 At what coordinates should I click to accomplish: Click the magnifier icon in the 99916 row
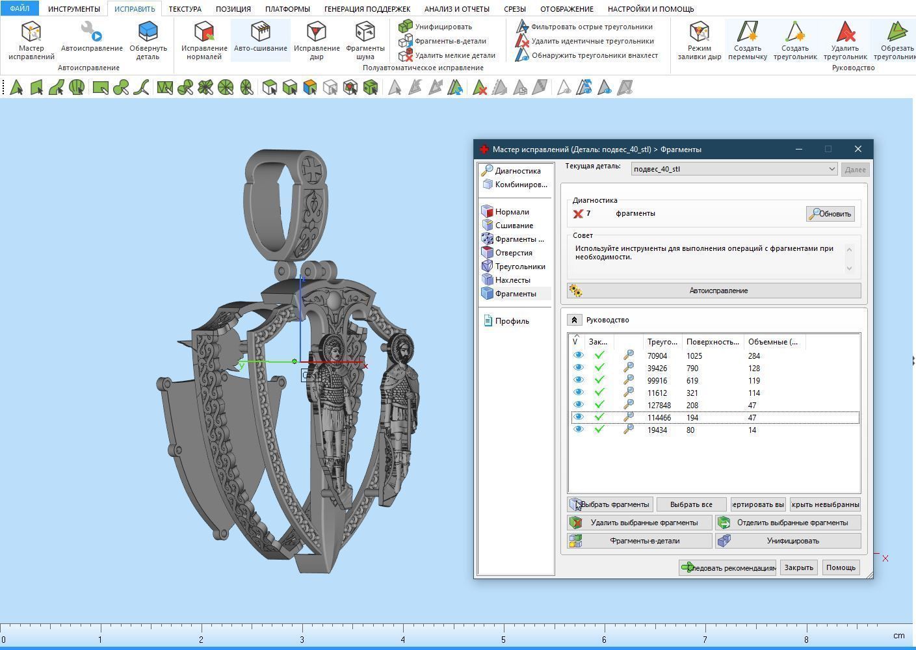628,380
